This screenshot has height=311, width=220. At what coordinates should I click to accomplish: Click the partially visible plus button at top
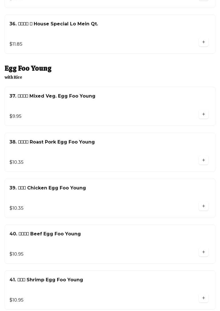coord(203,0)
